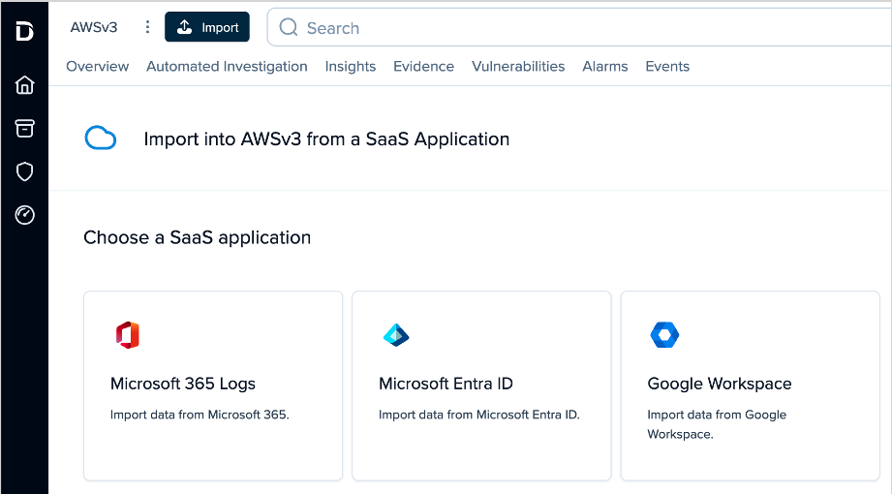Click the AWSv3 case name
Screen dimensions: 892x494
(94, 27)
